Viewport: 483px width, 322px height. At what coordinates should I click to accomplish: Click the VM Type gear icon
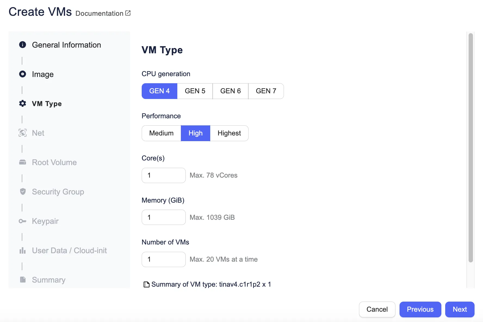22,103
